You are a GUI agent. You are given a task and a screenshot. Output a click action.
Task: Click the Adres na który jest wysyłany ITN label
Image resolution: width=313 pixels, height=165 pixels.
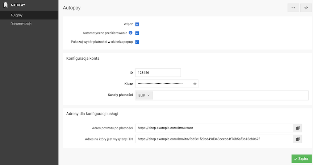tap(109, 139)
